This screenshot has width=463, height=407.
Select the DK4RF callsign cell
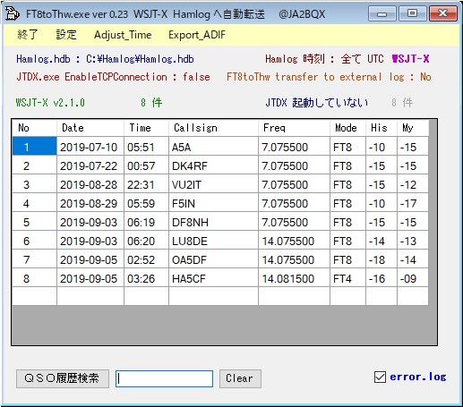click(213, 165)
